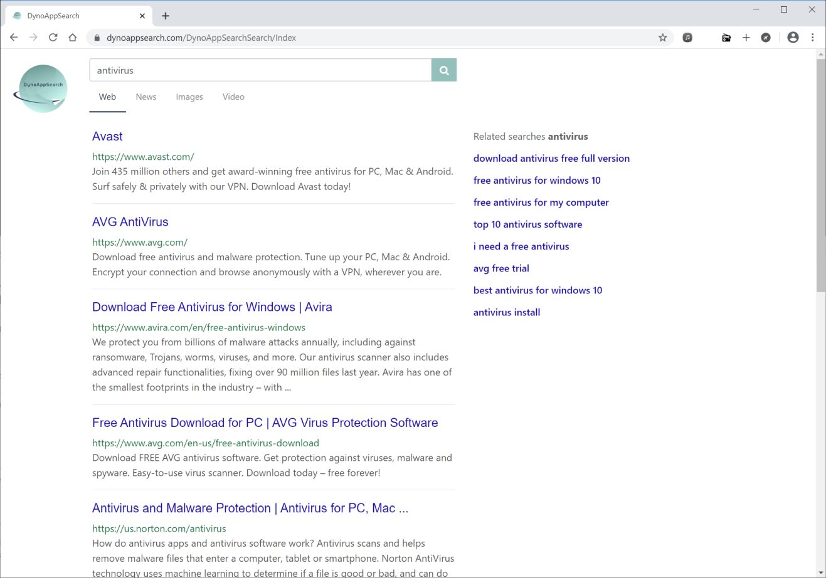Switch to the Web results tab

click(107, 97)
